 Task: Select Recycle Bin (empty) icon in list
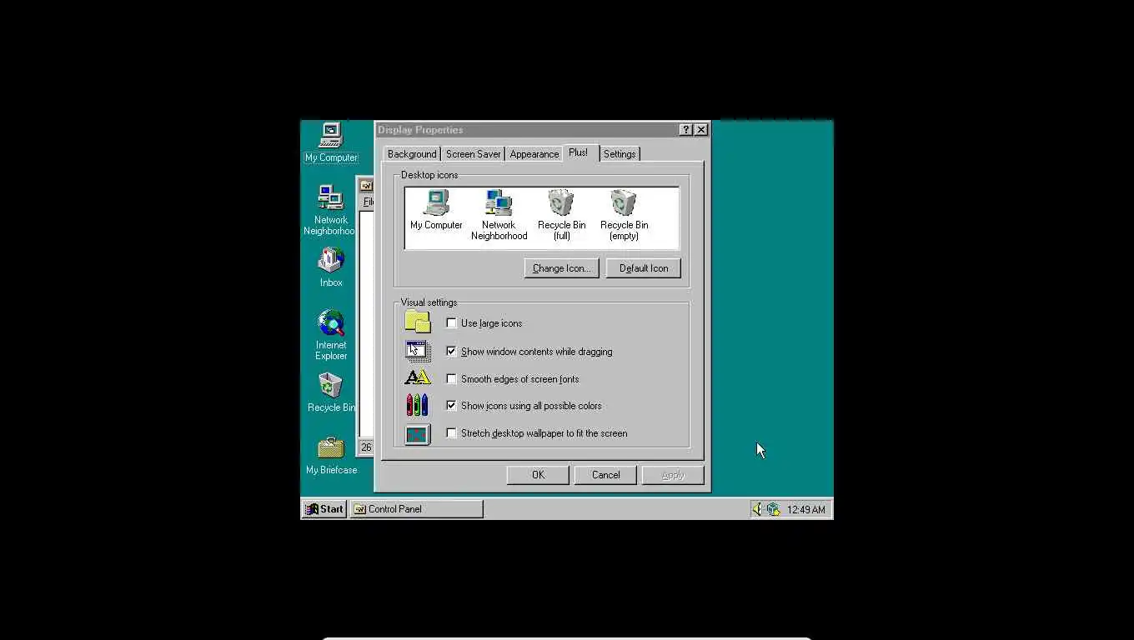click(x=624, y=215)
